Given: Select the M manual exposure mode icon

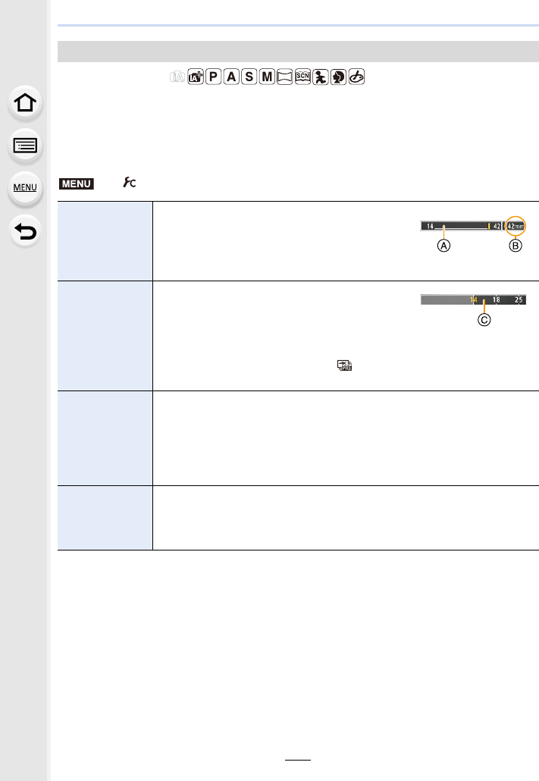Looking at the screenshot, I should coord(266,79).
